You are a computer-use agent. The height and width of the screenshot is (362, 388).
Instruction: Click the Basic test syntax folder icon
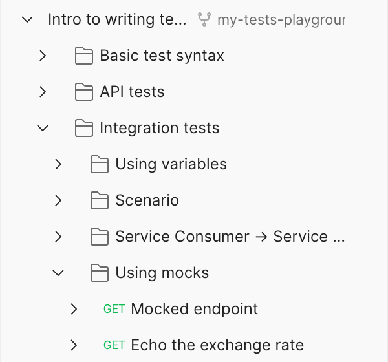pyautogui.click(x=84, y=56)
